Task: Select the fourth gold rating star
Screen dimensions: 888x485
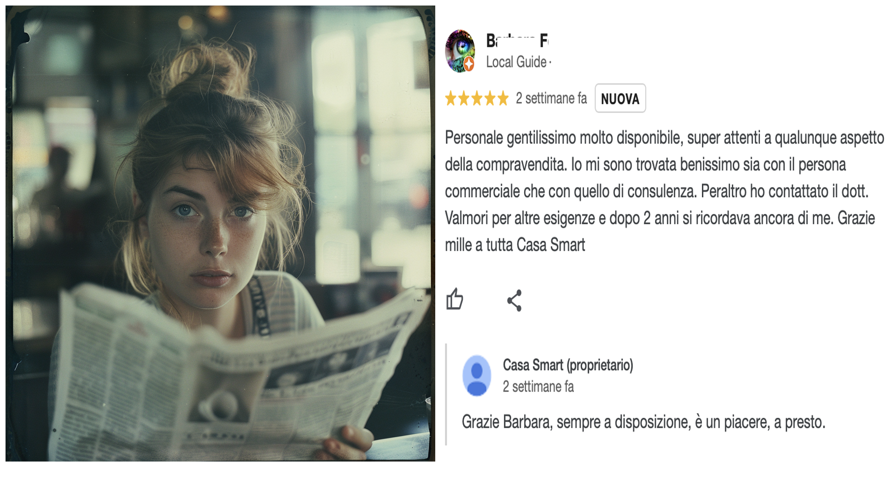Action: click(490, 98)
